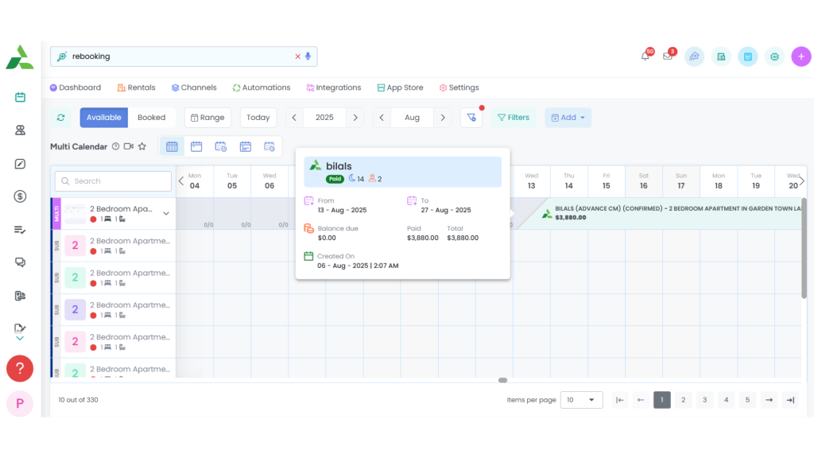
Task: Open notifications bell with 50 badge
Action: pos(645,56)
